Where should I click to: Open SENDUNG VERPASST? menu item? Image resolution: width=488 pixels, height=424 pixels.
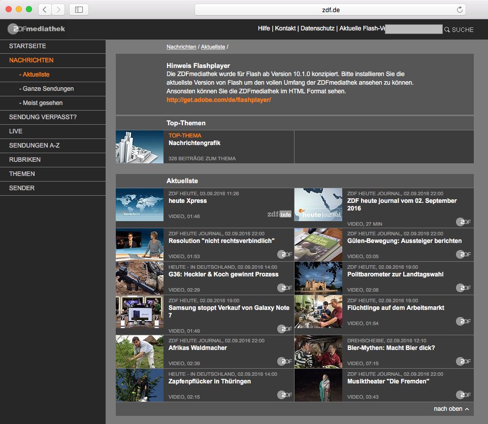pos(53,117)
